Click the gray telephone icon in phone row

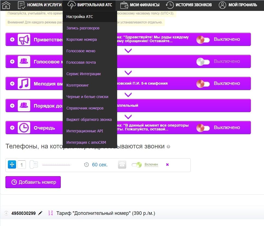pyautogui.click(x=122, y=164)
